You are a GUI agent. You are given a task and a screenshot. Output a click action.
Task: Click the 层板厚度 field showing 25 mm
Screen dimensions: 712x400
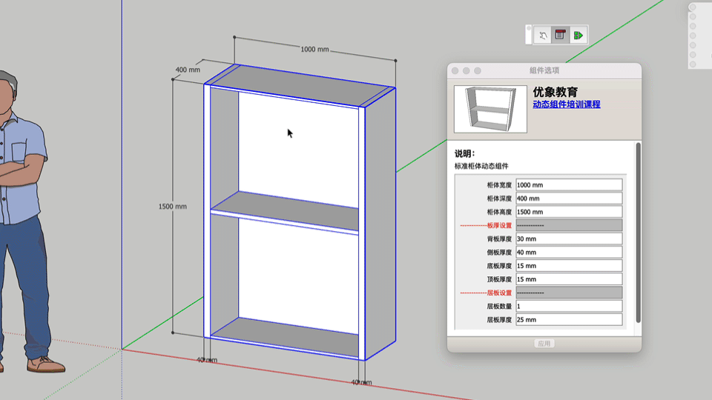click(x=568, y=320)
